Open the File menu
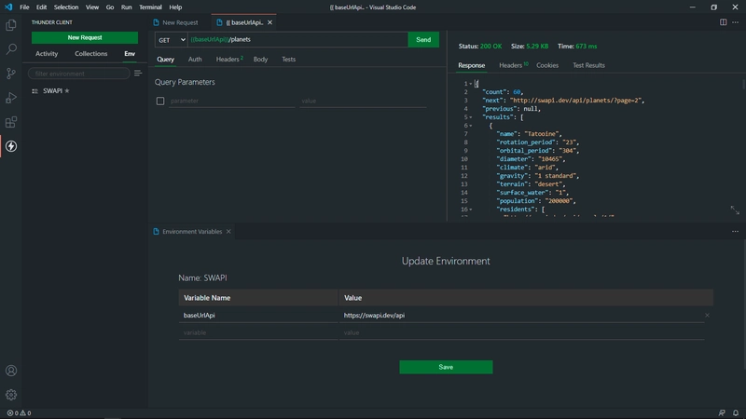 pos(24,7)
